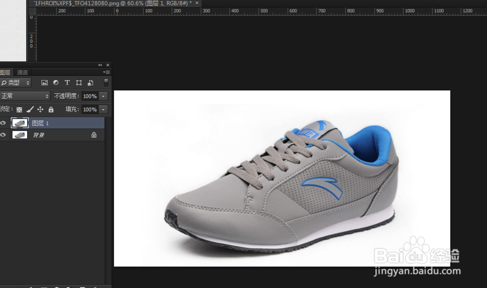The width and height of the screenshot is (487, 288).
Task: Click the 不透明度 100% value field
Action: [90, 96]
